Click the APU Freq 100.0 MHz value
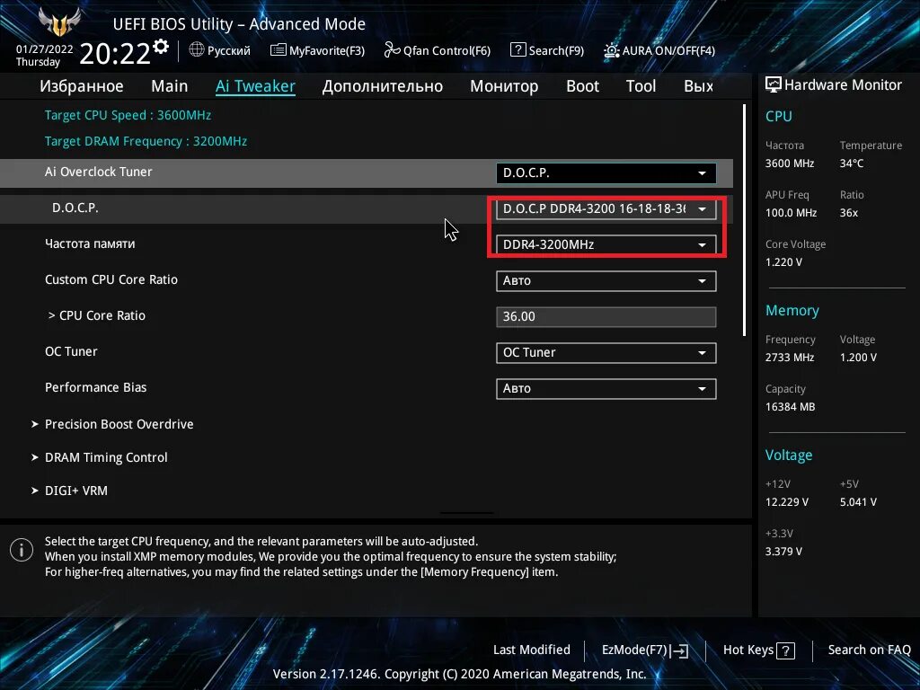 [791, 213]
